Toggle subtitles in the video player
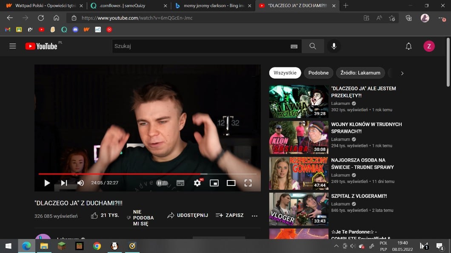The width and height of the screenshot is (451, 253). click(180, 183)
